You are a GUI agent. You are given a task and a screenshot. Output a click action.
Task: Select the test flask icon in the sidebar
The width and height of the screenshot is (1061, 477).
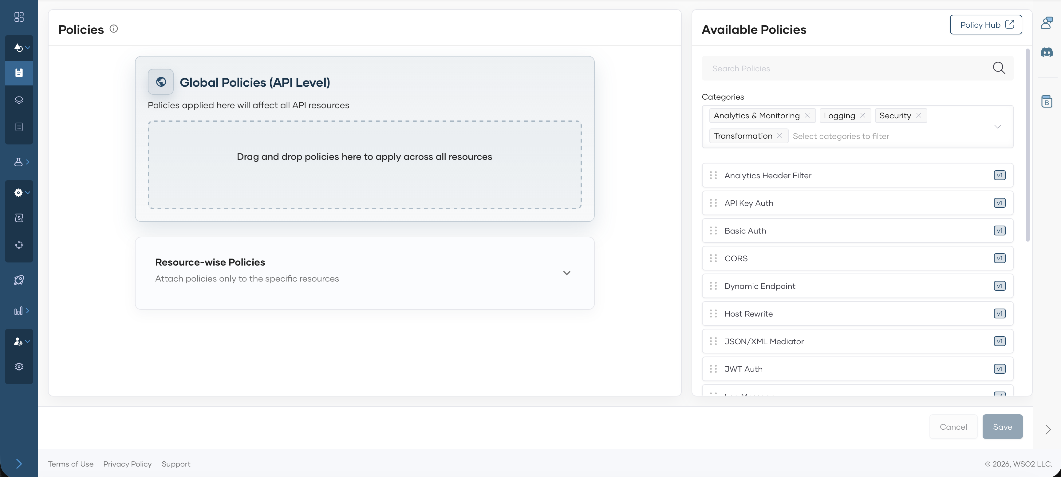click(x=18, y=161)
